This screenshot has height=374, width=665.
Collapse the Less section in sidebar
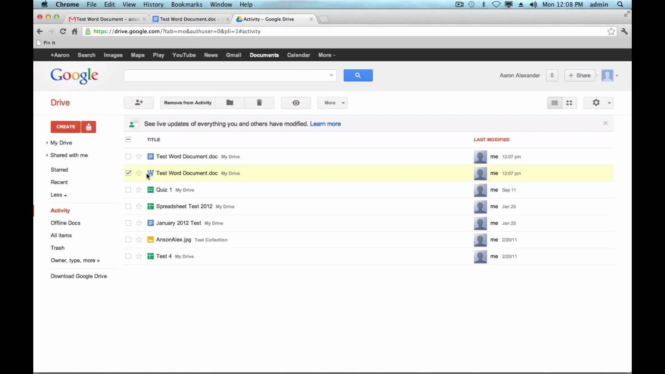[x=59, y=194]
